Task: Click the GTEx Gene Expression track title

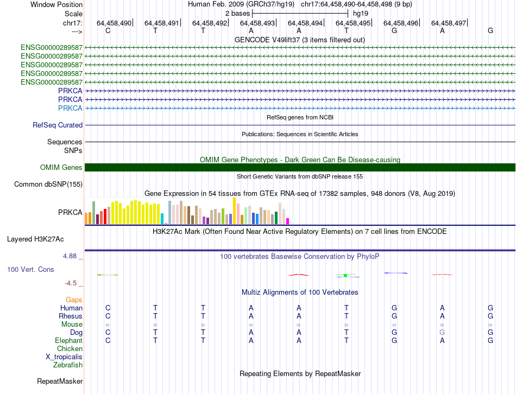Action: pos(299,194)
